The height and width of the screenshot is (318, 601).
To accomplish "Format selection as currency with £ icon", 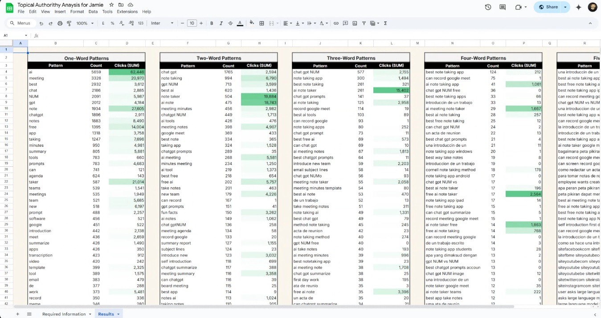I will coord(103,23).
